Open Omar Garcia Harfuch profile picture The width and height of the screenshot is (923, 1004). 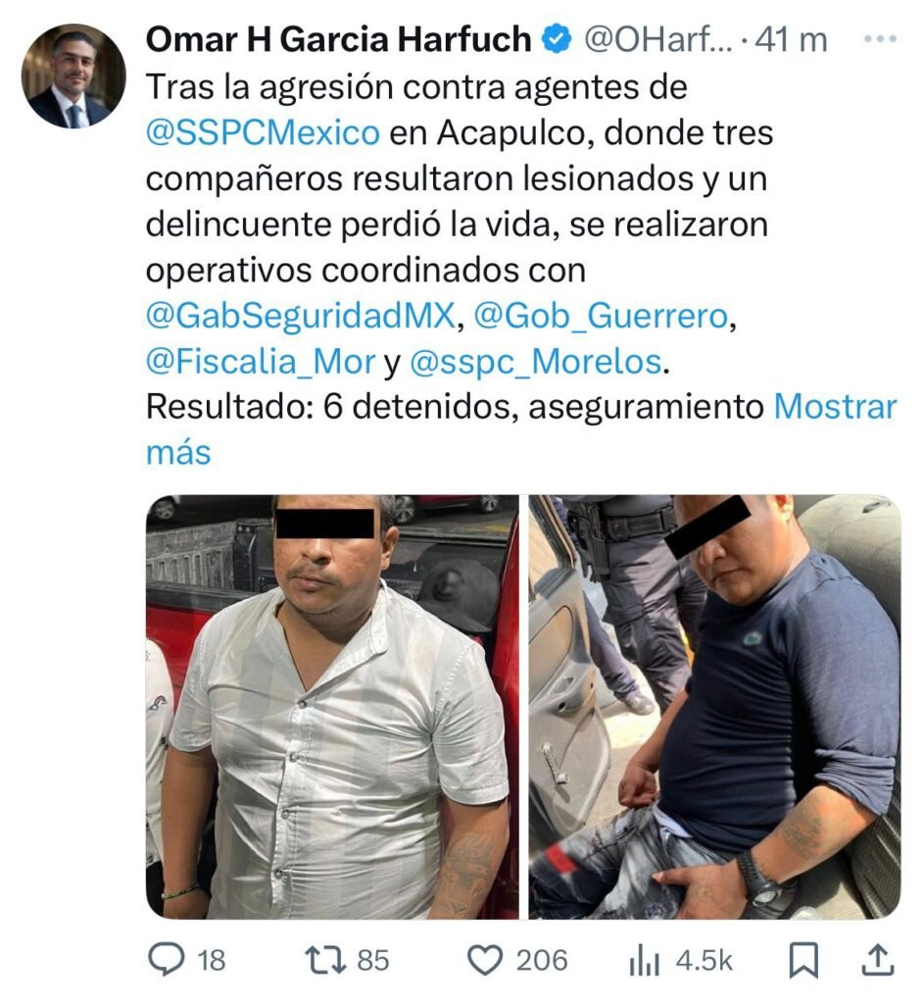[73, 76]
